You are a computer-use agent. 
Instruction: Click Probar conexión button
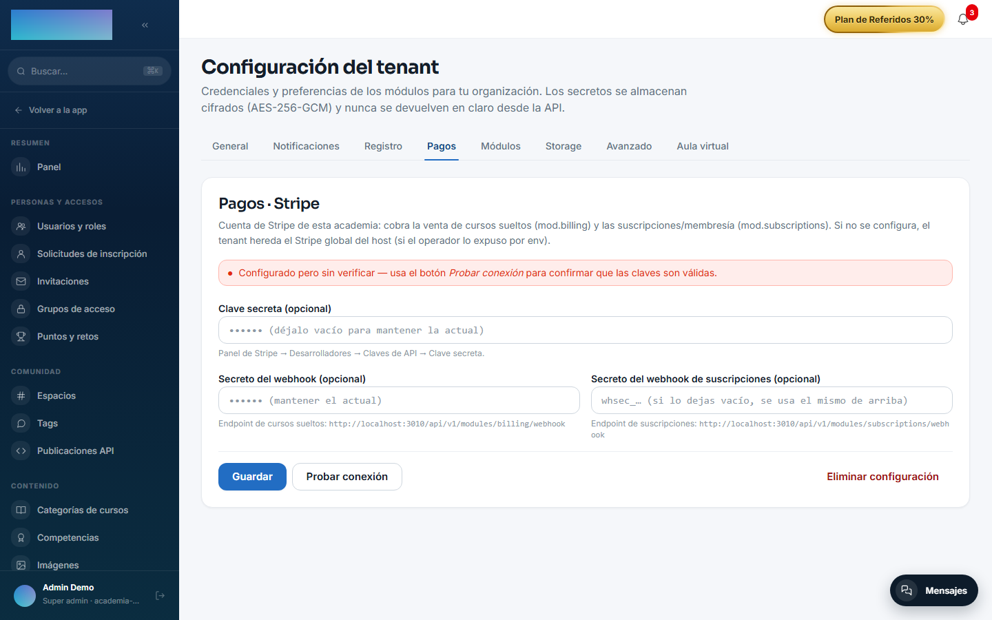click(x=347, y=477)
